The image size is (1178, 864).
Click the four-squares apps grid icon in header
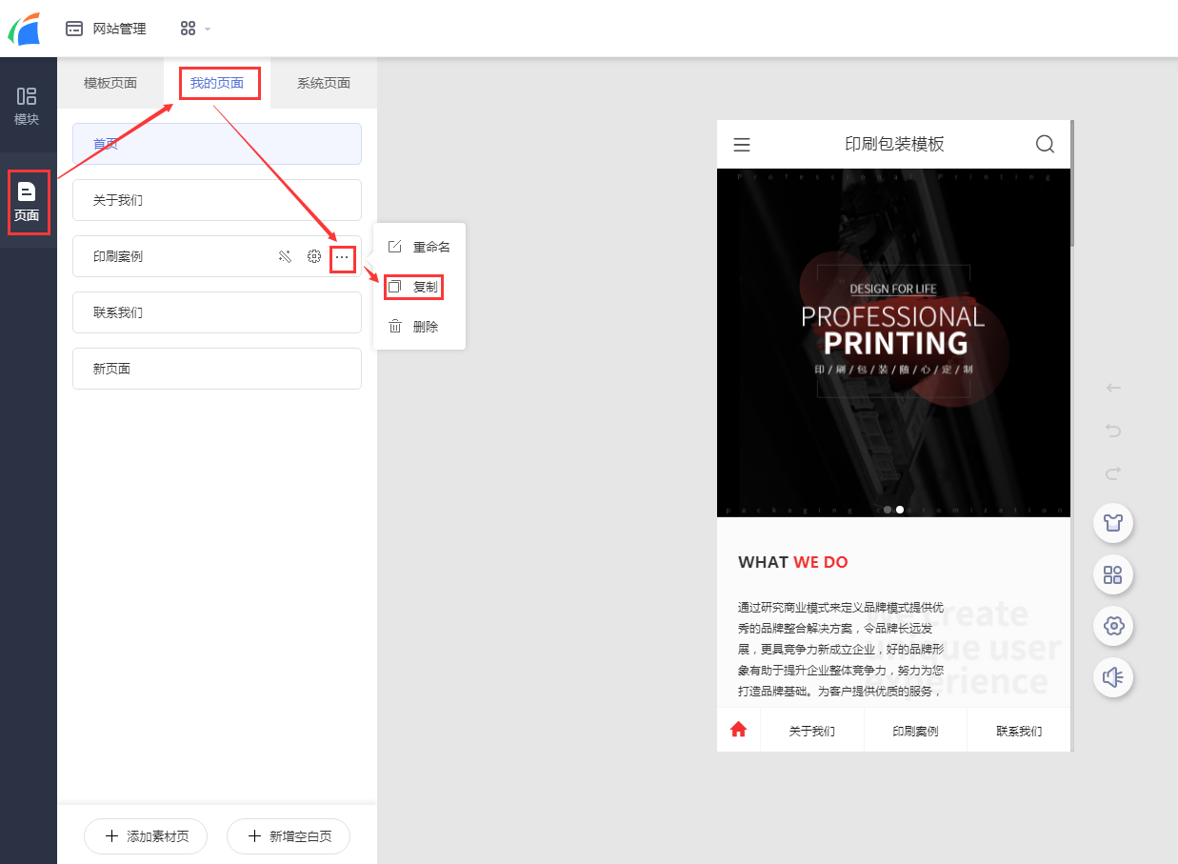(x=188, y=29)
